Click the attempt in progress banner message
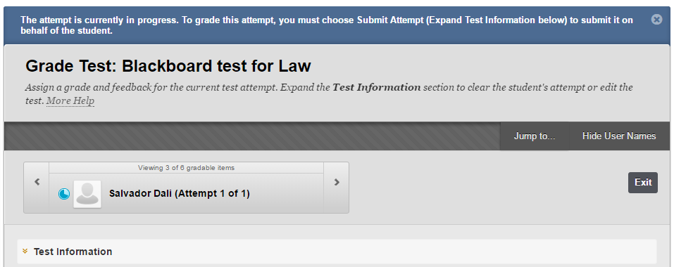 coord(292,25)
